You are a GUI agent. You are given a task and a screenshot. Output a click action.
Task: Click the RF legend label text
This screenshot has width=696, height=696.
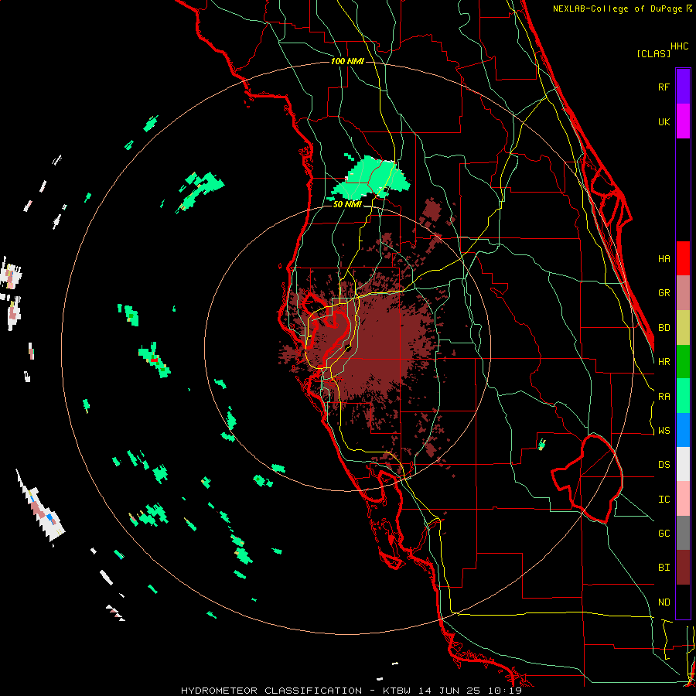click(x=664, y=87)
